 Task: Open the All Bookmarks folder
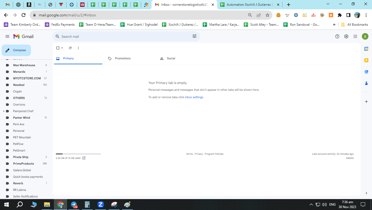(x=354, y=25)
